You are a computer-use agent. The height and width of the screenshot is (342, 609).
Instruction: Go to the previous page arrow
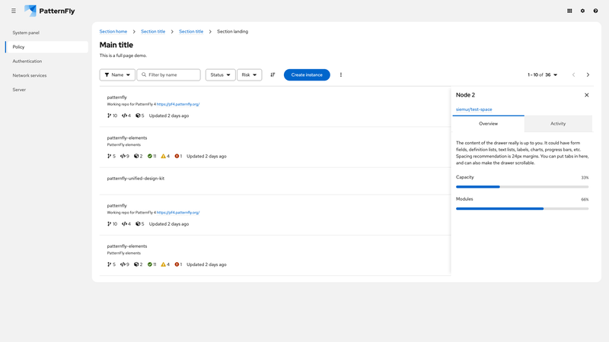tap(573, 74)
